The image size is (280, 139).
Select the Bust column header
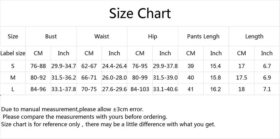pos(51,36)
